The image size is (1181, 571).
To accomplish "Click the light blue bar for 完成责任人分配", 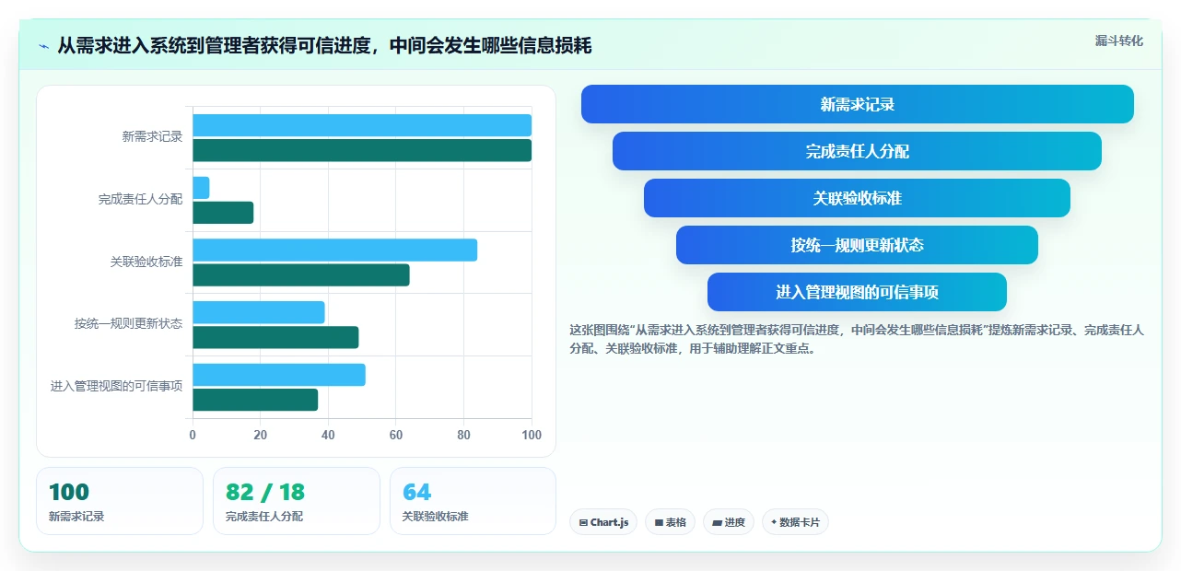I will (201, 187).
